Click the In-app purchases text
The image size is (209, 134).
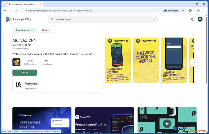[x=21, y=48]
